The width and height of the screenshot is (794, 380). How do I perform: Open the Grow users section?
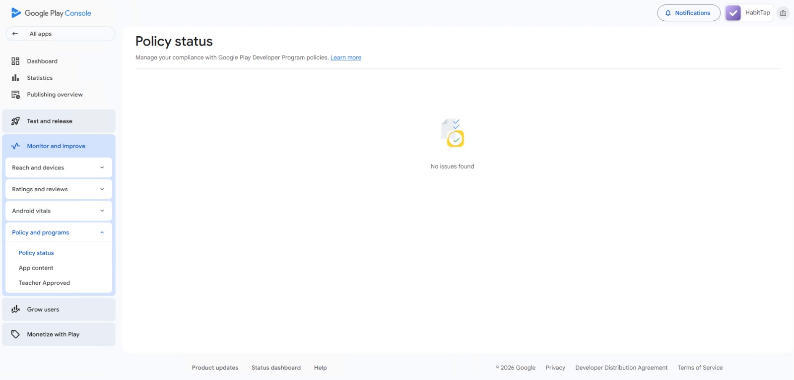tap(59, 309)
